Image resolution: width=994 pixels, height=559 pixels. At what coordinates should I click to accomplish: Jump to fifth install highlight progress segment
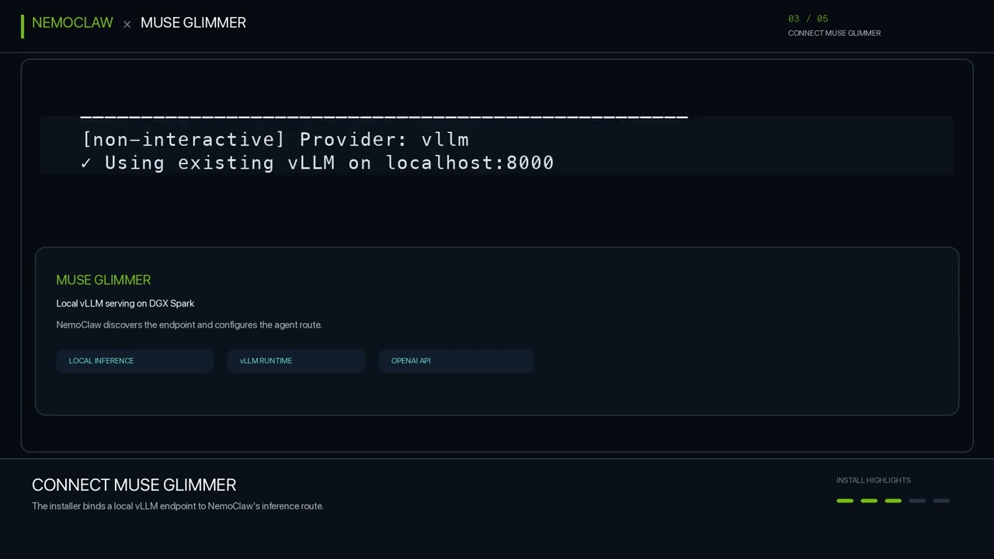[x=941, y=501]
